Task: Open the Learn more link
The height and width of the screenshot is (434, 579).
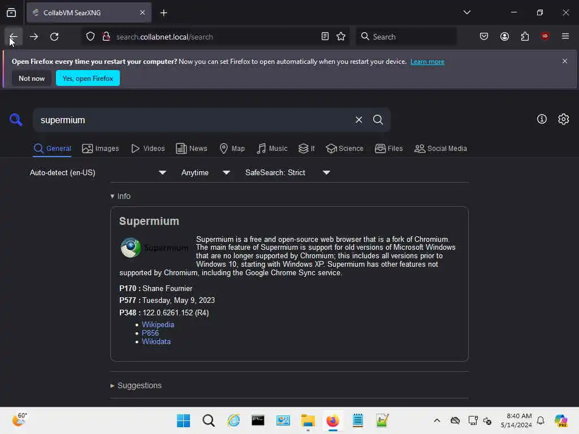Action: pos(427,62)
